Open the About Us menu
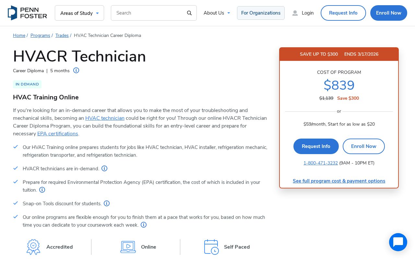This screenshot has height=259, width=415. click(217, 13)
